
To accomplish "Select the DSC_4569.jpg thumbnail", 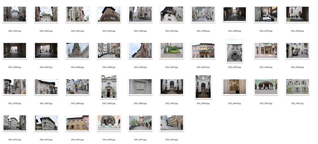I will point(235,14).
